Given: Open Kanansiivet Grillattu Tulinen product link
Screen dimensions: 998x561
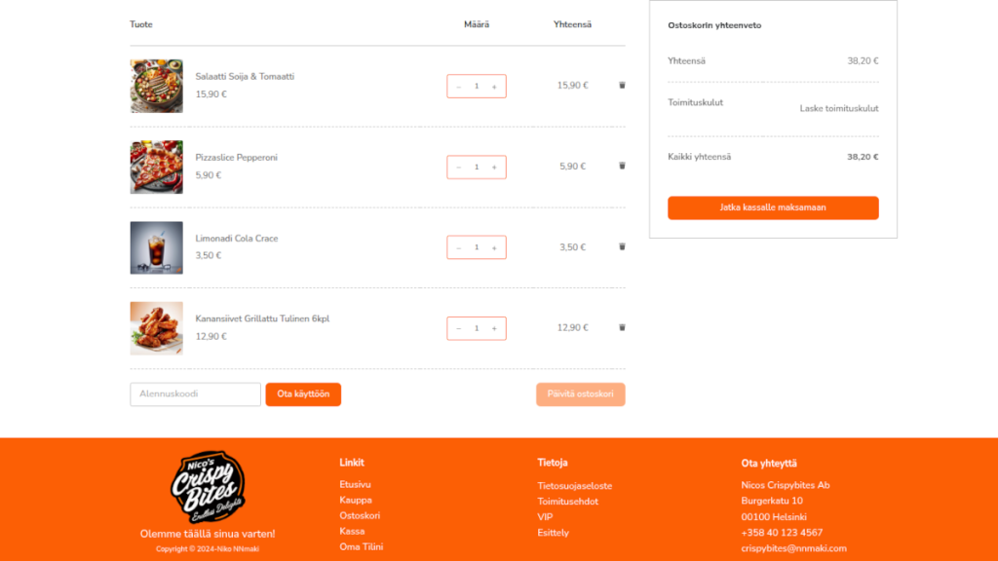Looking at the screenshot, I should tap(262, 318).
